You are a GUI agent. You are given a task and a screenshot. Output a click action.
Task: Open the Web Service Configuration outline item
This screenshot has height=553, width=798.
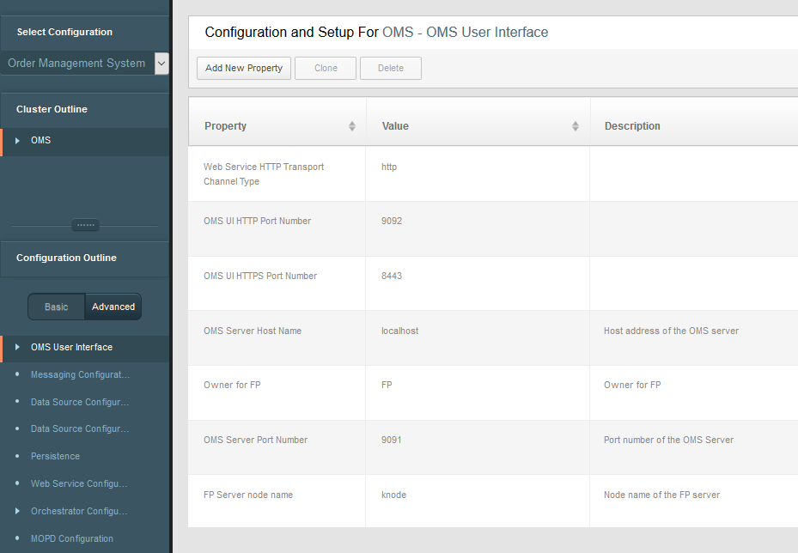click(79, 483)
